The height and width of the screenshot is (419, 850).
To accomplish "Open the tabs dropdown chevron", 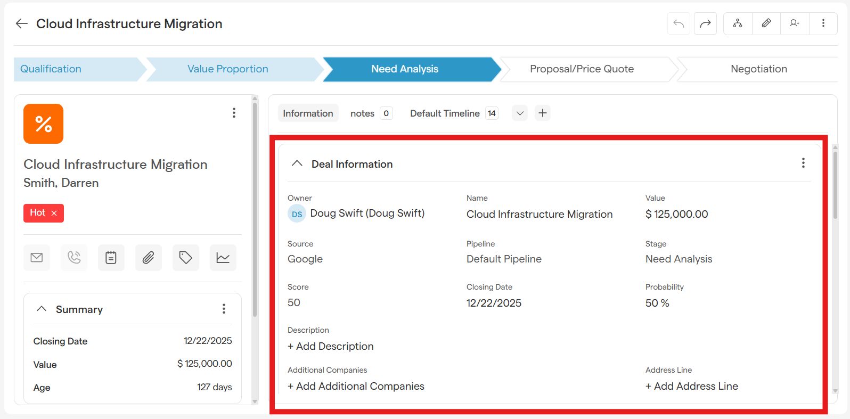I will (x=520, y=113).
